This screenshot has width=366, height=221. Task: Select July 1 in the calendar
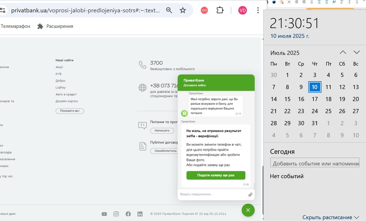tap(287, 75)
